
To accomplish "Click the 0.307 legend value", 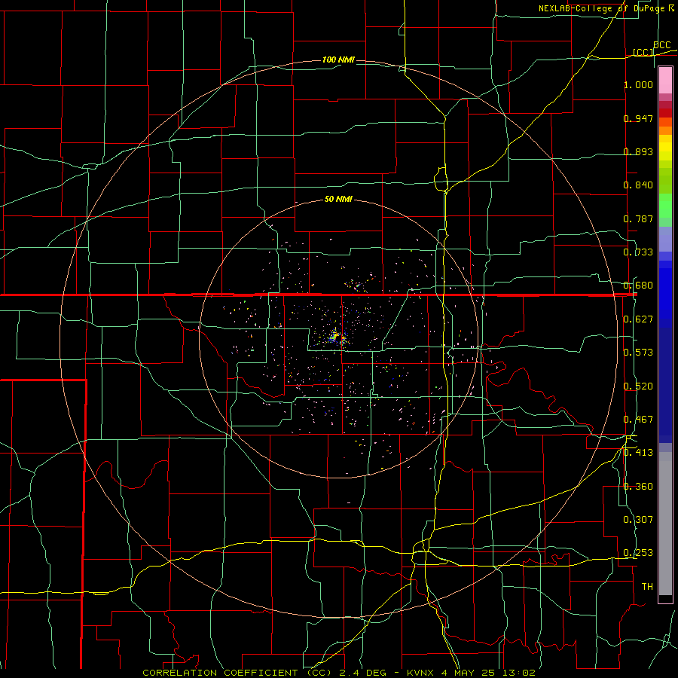I will point(638,520).
